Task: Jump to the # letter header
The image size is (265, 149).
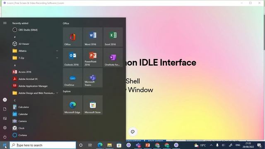Action: [15, 37]
